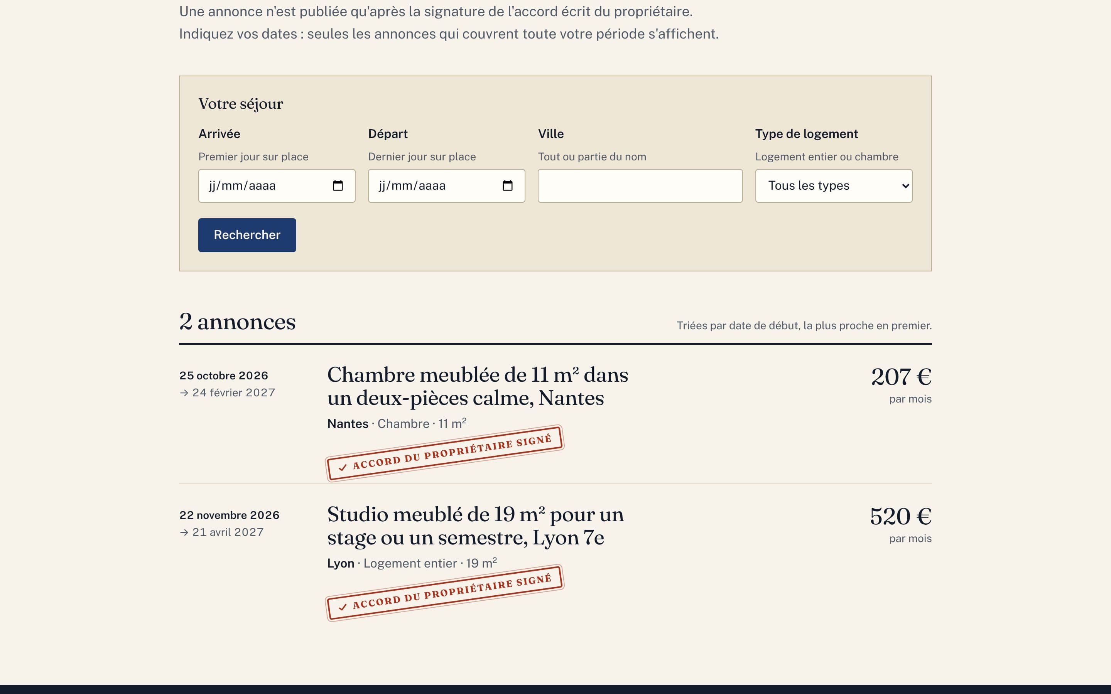Click the arrow before 24 février 2027
The width and height of the screenshot is (1111, 694).
click(x=184, y=393)
